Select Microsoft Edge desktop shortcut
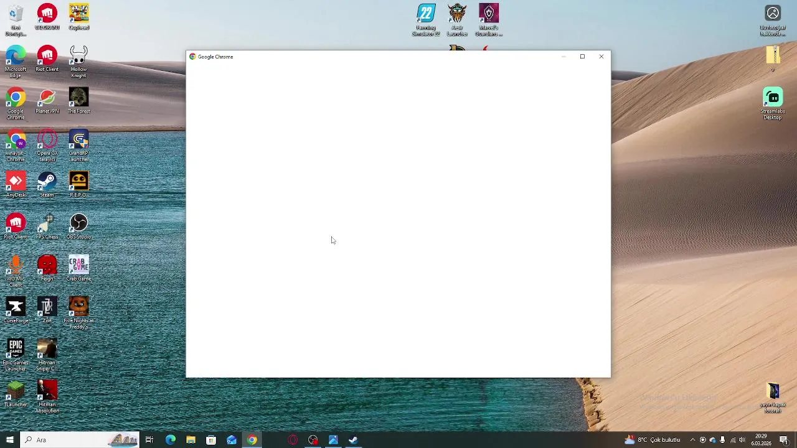The image size is (797, 448). (x=16, y=62)
